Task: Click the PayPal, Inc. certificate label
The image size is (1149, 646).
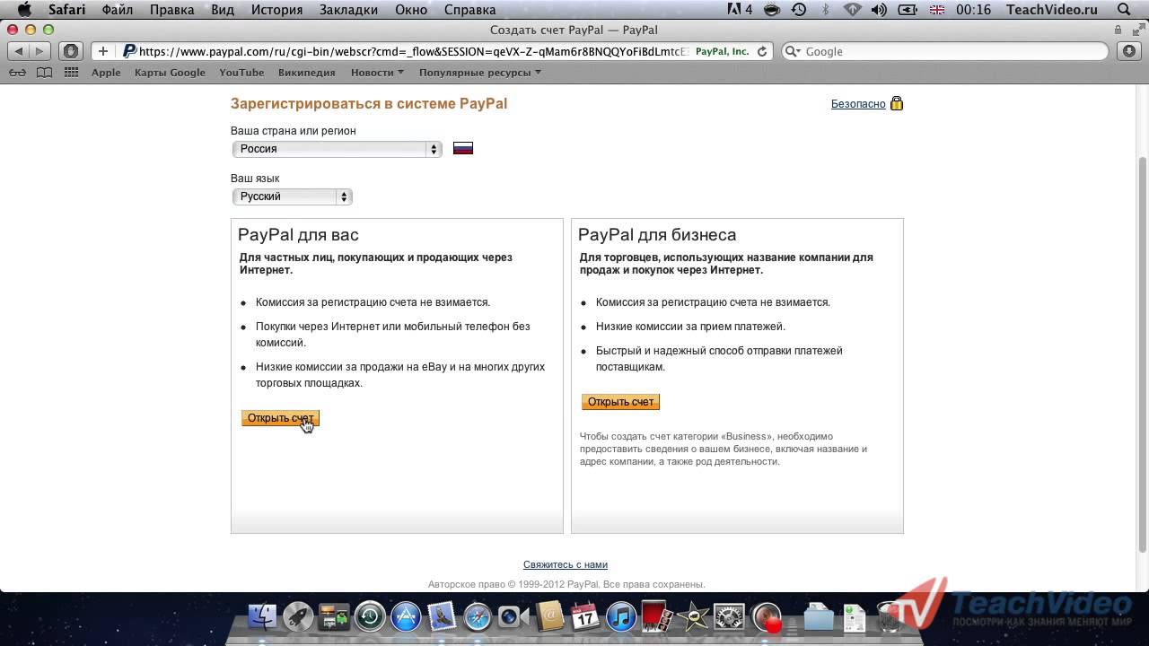Action: pyautogui.click(x=722, y=52)
